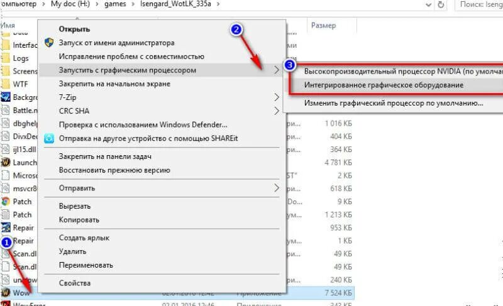Click Isengard_WotLK_335a in the address bar
The height and width of the screenshot is (306, 503).
pos(175,4)
